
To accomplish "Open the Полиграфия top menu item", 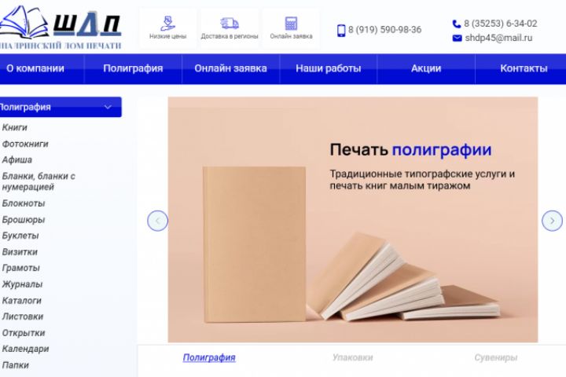I will click(133, 68).
